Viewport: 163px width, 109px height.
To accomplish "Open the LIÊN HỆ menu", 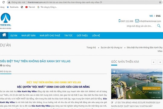I will pos(96,35).
